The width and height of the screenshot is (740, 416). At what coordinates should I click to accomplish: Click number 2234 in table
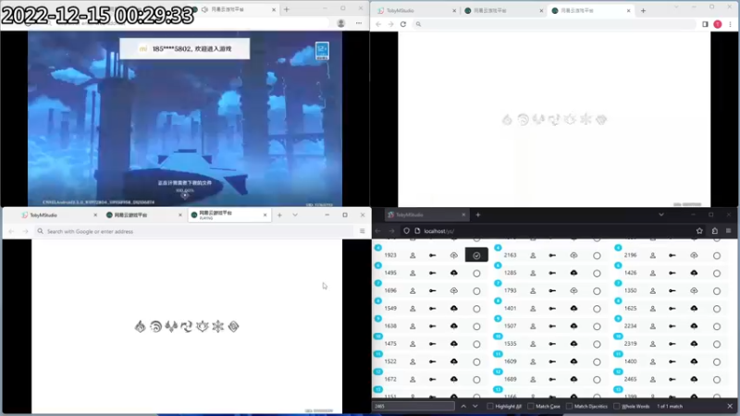tap(630, 326)
